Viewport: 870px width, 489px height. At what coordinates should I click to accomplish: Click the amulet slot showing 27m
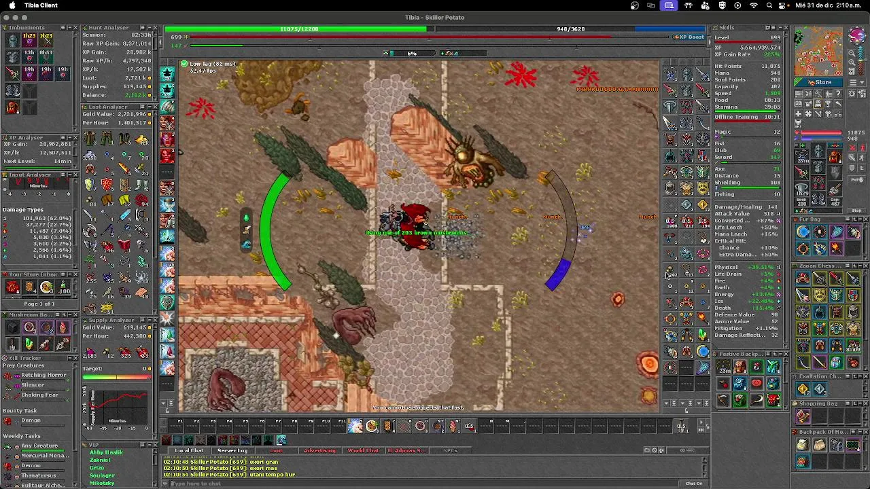click(802, 157)
